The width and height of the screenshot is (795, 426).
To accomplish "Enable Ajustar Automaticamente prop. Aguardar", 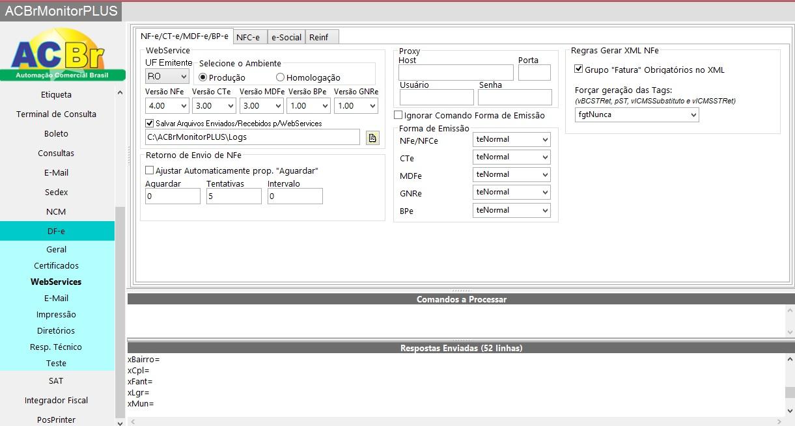I will [x=150, y=170].
